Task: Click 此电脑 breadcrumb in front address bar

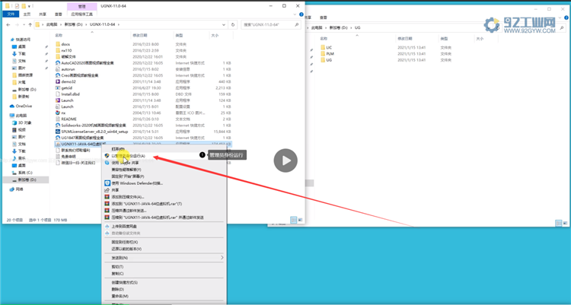Action: tap(51, 25)
